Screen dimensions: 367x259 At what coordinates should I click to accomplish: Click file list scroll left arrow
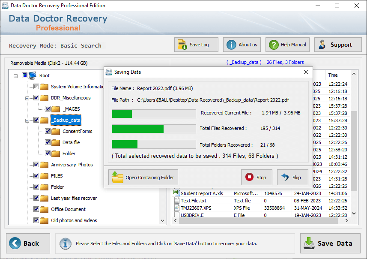175,220
